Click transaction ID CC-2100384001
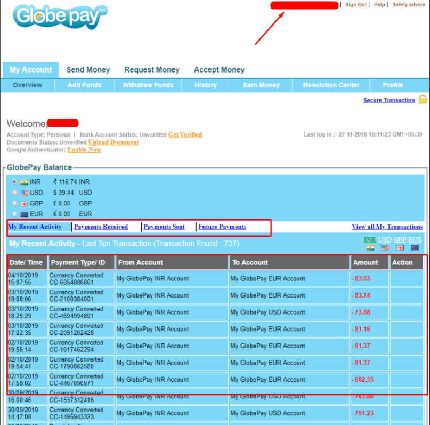This screenshot has height=425, width=430. click(71, 299)
